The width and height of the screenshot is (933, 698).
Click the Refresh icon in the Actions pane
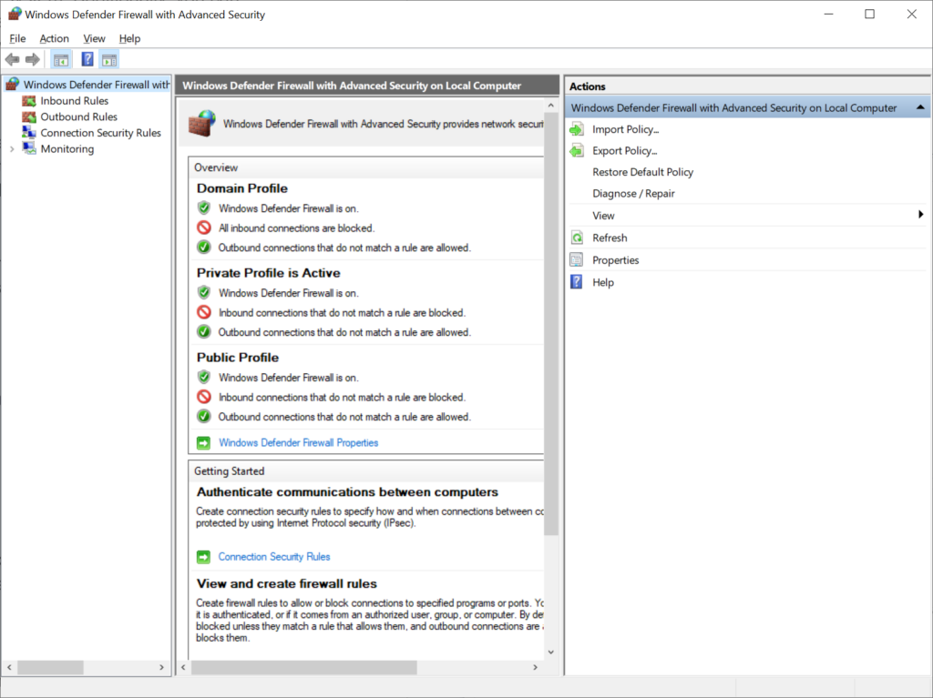tap(577, 238)
